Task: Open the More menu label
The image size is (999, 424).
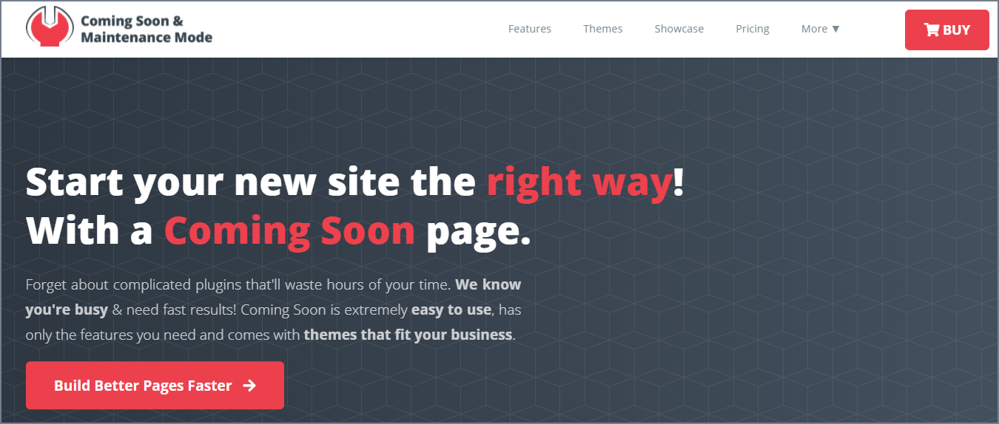Action: [x=814, y=29]
